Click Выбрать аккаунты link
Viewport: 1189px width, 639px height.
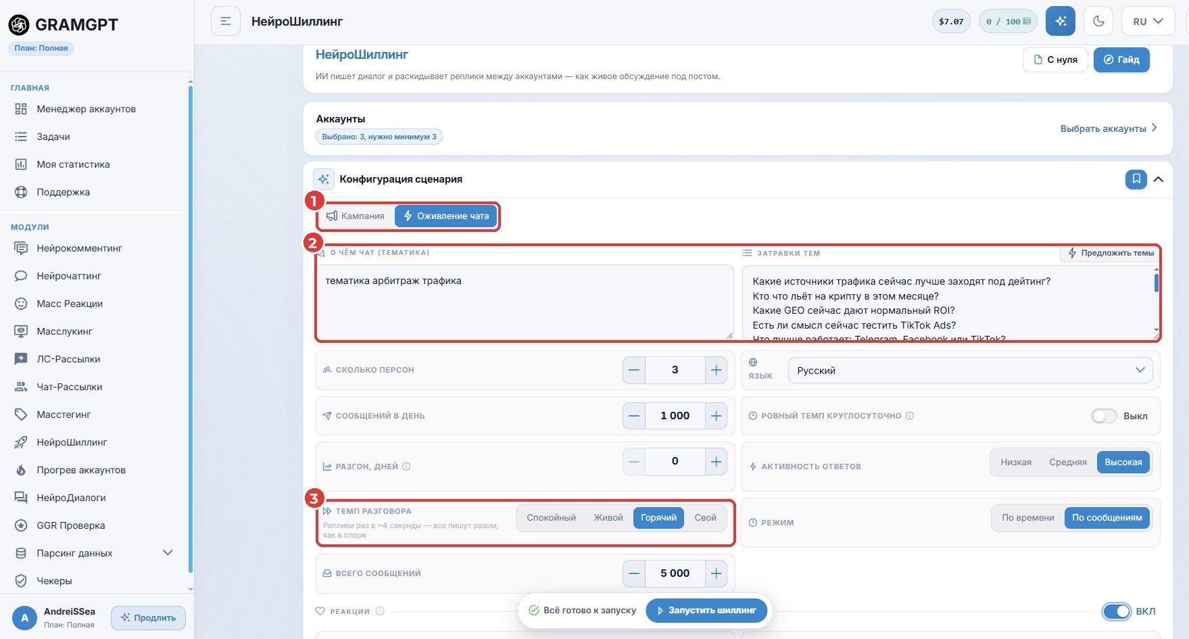pos(1109,128)
